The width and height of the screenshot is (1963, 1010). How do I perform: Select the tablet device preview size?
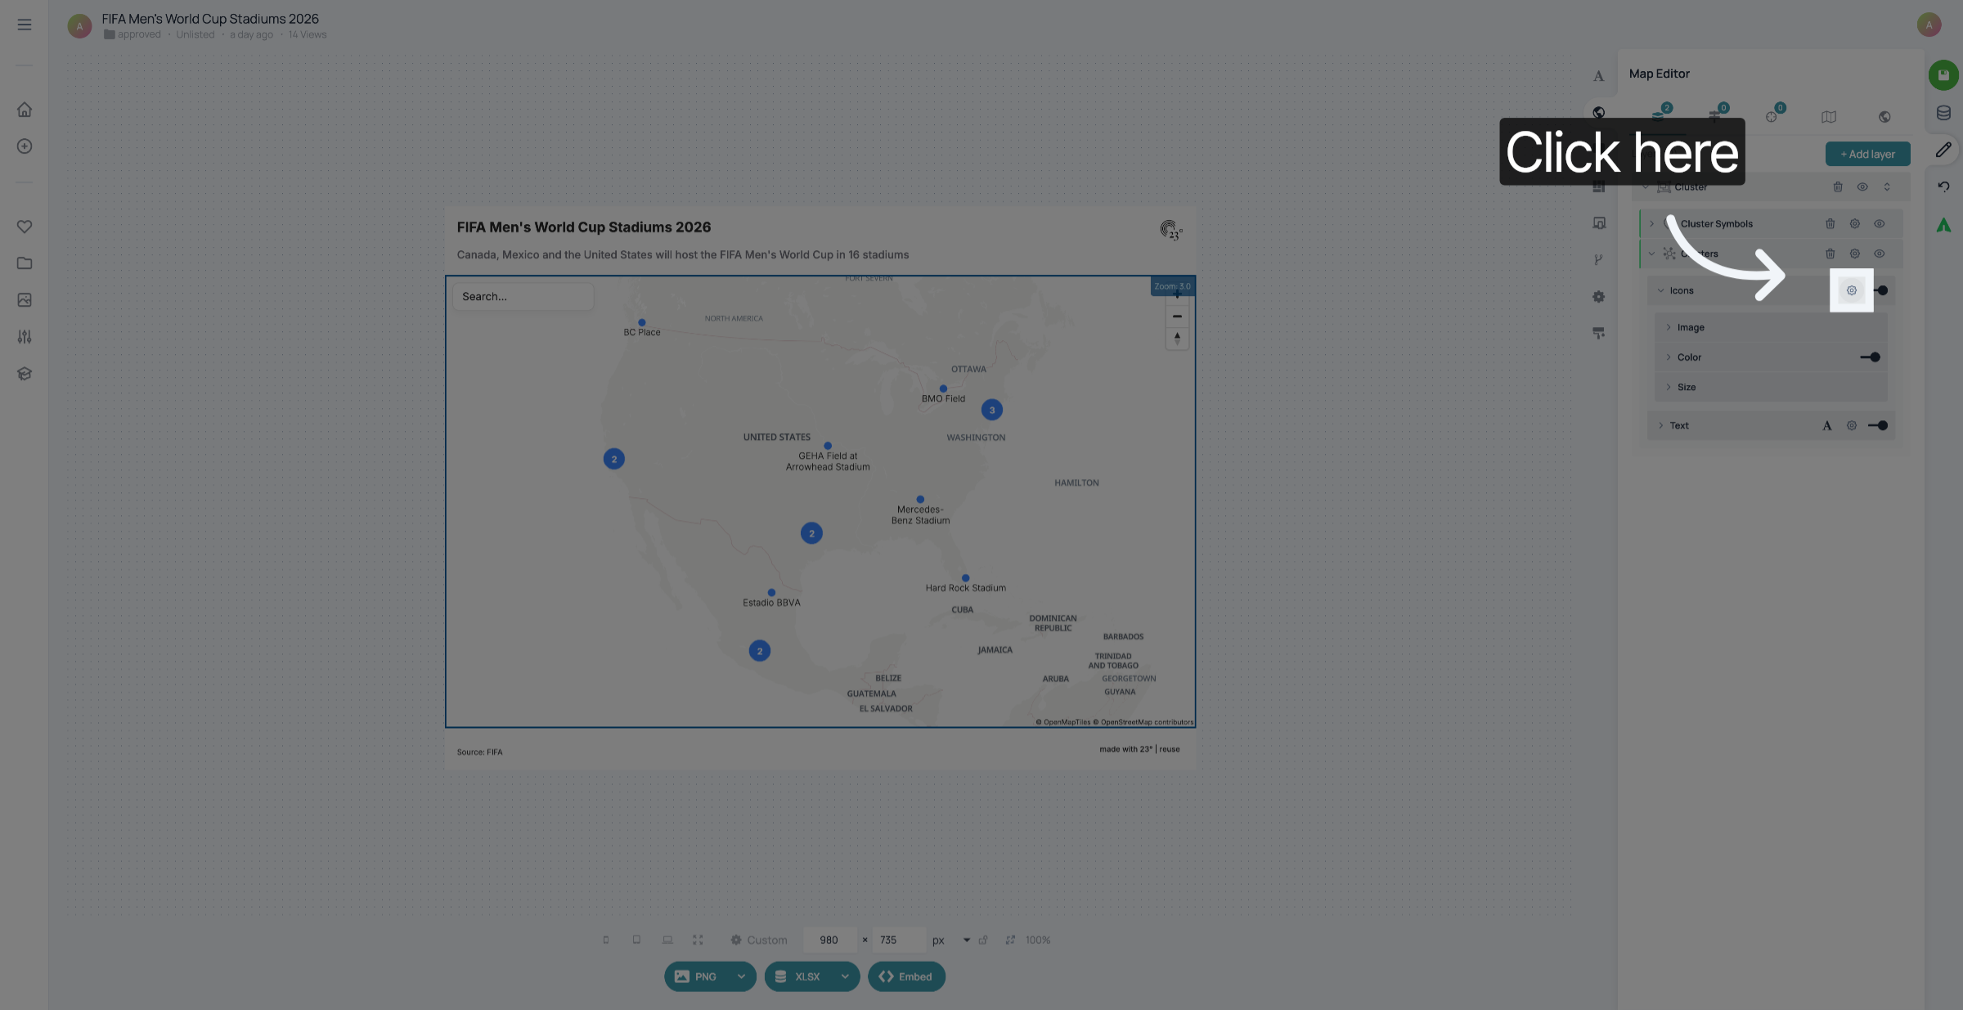[636, 940]
